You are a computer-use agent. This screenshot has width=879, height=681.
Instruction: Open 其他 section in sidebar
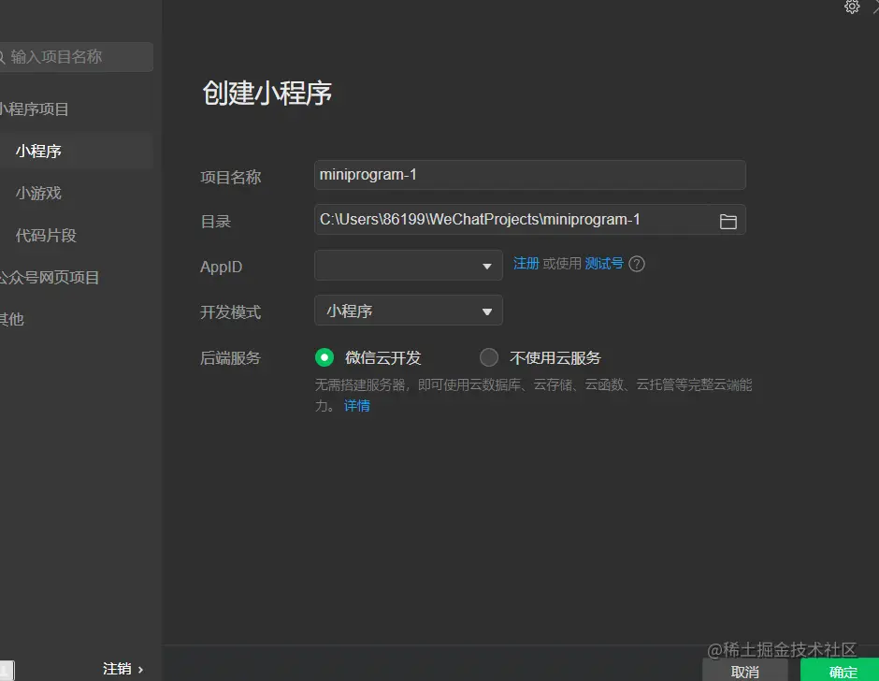(x=11, y=319)
